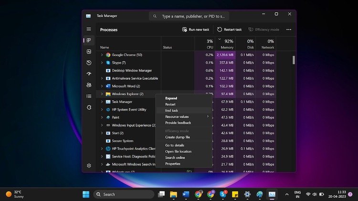358x201 pixels.
Task: Click the taskbar Search box
Action: 124,194
